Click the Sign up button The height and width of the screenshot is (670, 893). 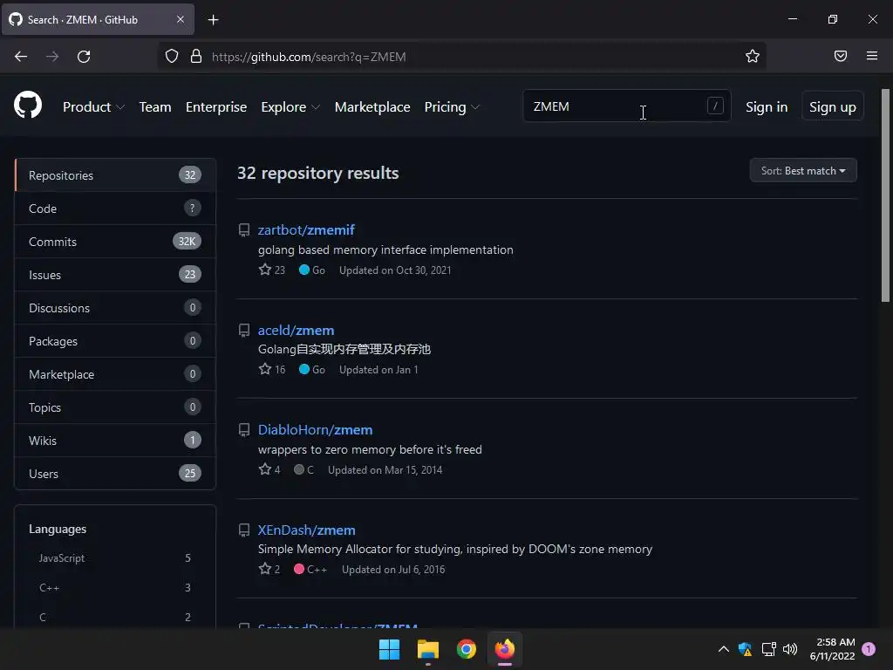pos(833,106)
